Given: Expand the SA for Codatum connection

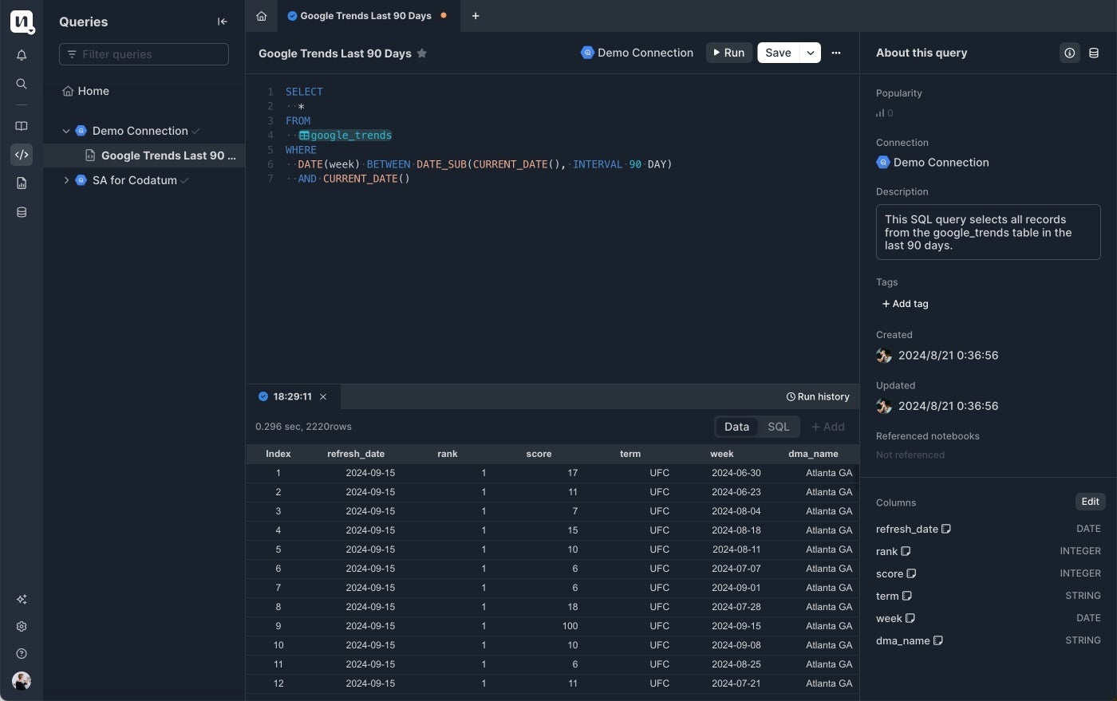Looking at the screenshot, I should coord(67,180).
